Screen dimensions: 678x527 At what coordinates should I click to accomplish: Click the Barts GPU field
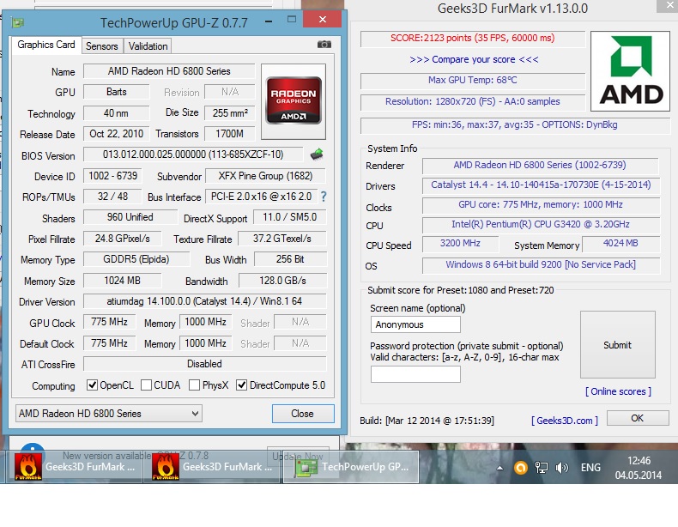tap(117, 92)
